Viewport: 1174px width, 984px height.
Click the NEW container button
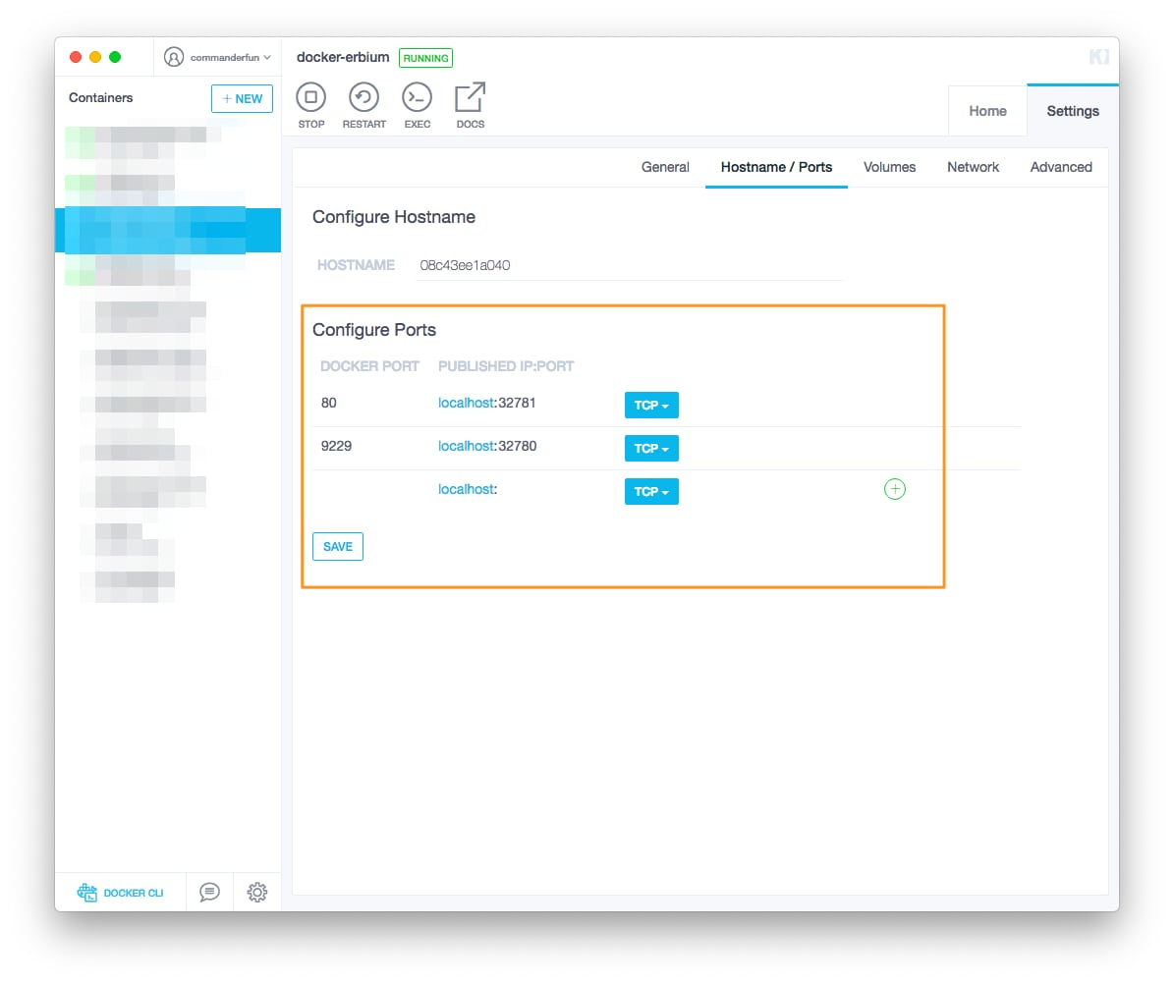click(242, 99)
